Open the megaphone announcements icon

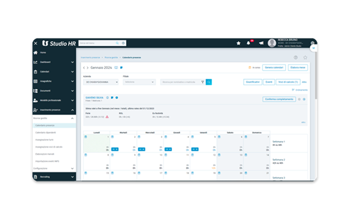(261, 43)
